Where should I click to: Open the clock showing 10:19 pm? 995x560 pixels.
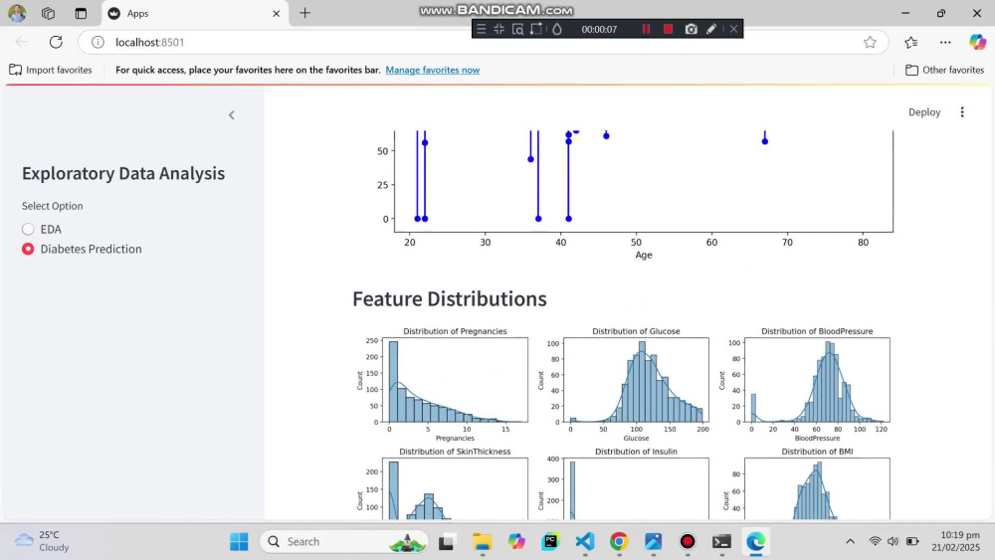pos(955,541)
